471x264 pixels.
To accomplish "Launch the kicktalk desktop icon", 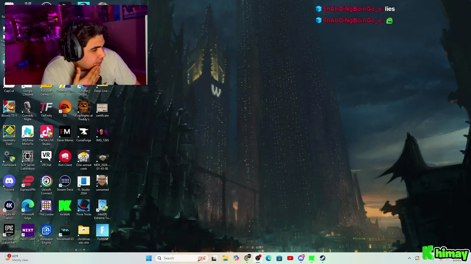I will [65, 206].
